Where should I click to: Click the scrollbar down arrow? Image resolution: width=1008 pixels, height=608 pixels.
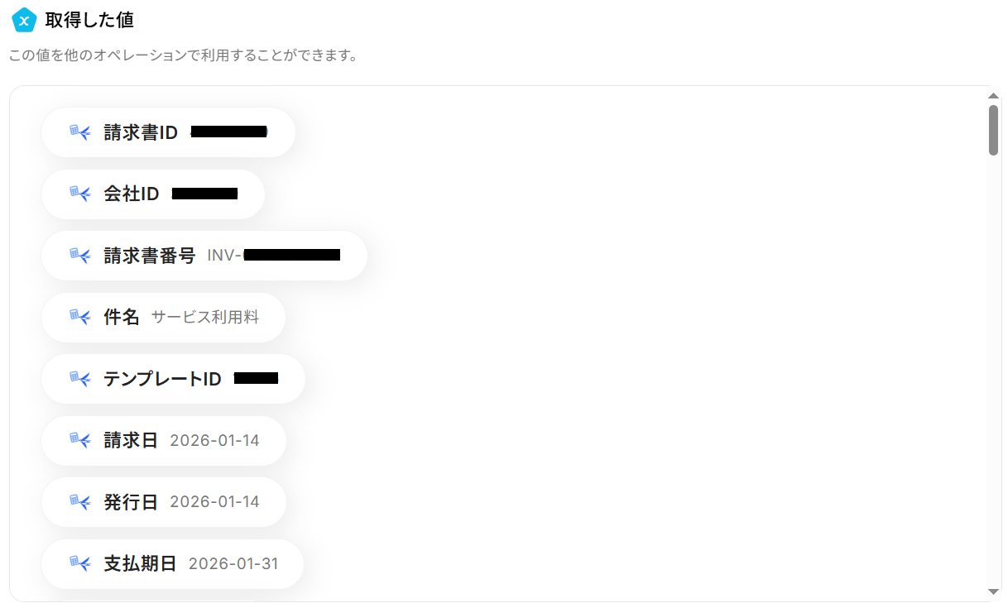coord(994,591)
